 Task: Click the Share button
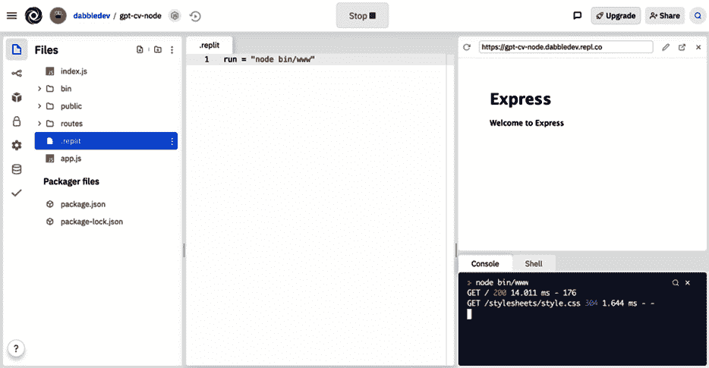(665, 16)
